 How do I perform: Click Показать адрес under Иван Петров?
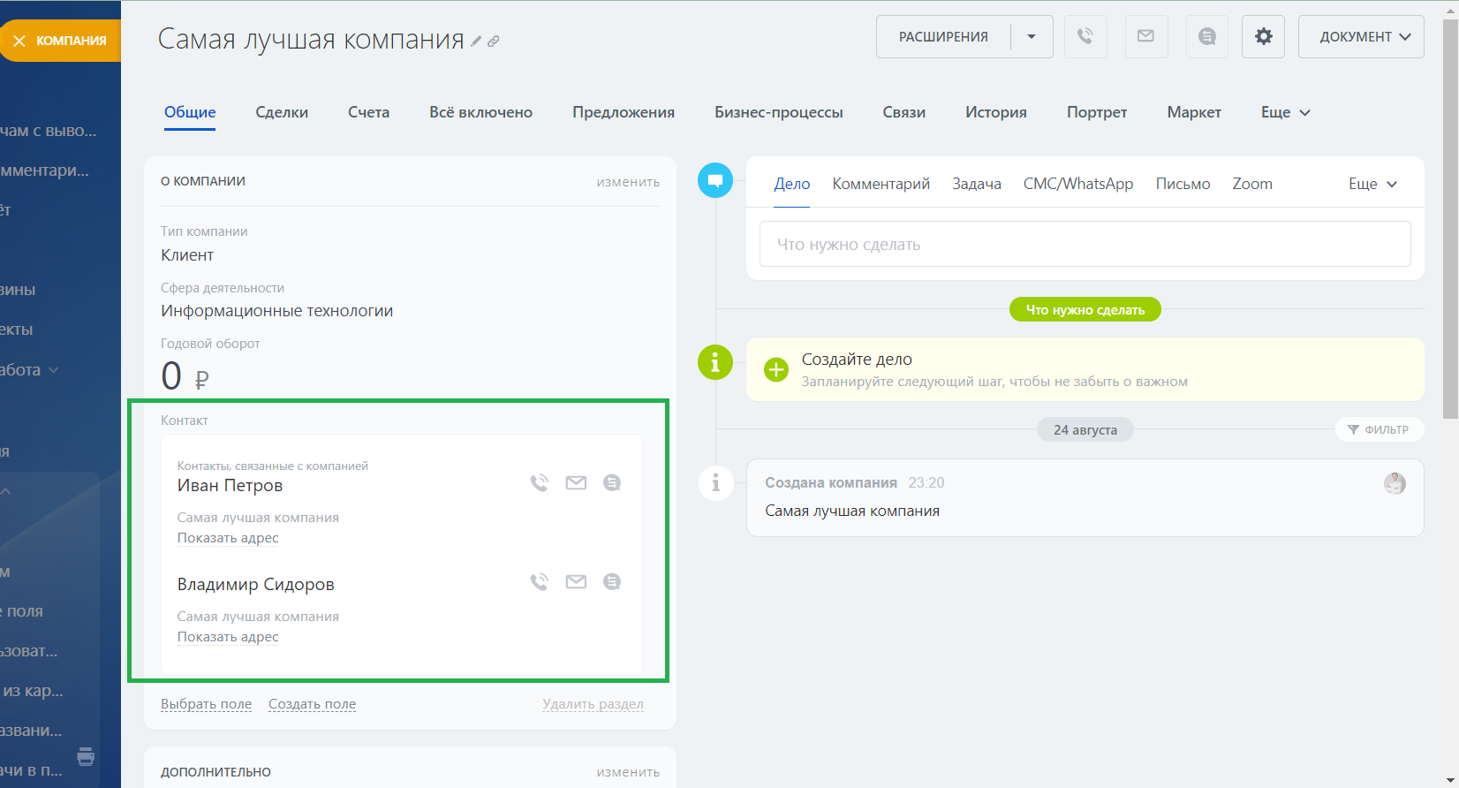[228, 538]
